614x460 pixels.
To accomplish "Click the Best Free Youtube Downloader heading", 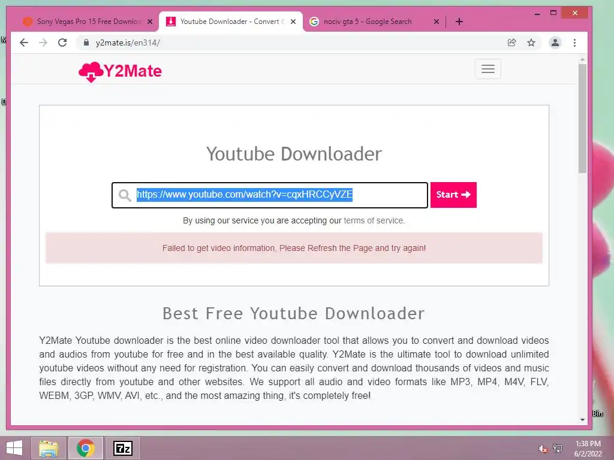I will point(294,313).
